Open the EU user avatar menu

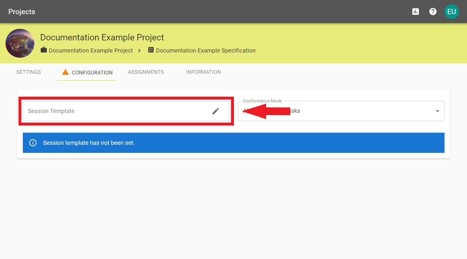pyautogui.click(x=452, y=12)
